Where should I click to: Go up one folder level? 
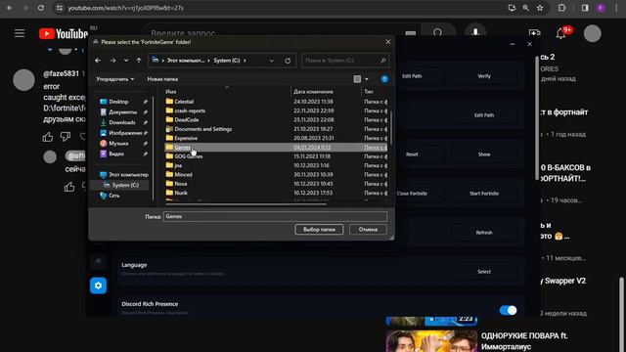click(139, 61)
